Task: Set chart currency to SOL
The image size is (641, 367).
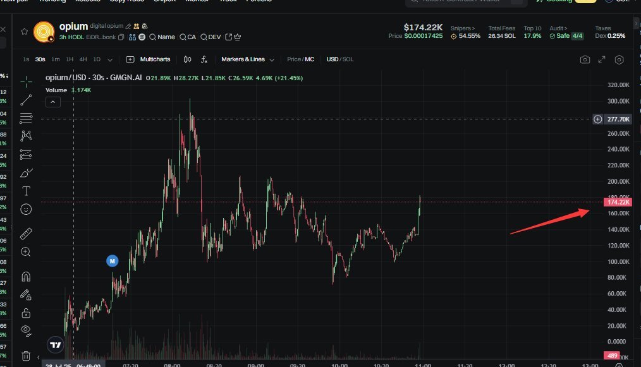Action: (x=348, y=59)
